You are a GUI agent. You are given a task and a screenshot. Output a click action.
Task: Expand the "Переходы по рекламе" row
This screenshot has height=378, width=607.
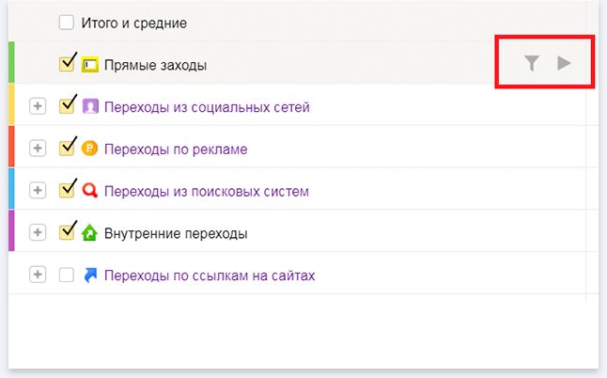coord(38,149)
